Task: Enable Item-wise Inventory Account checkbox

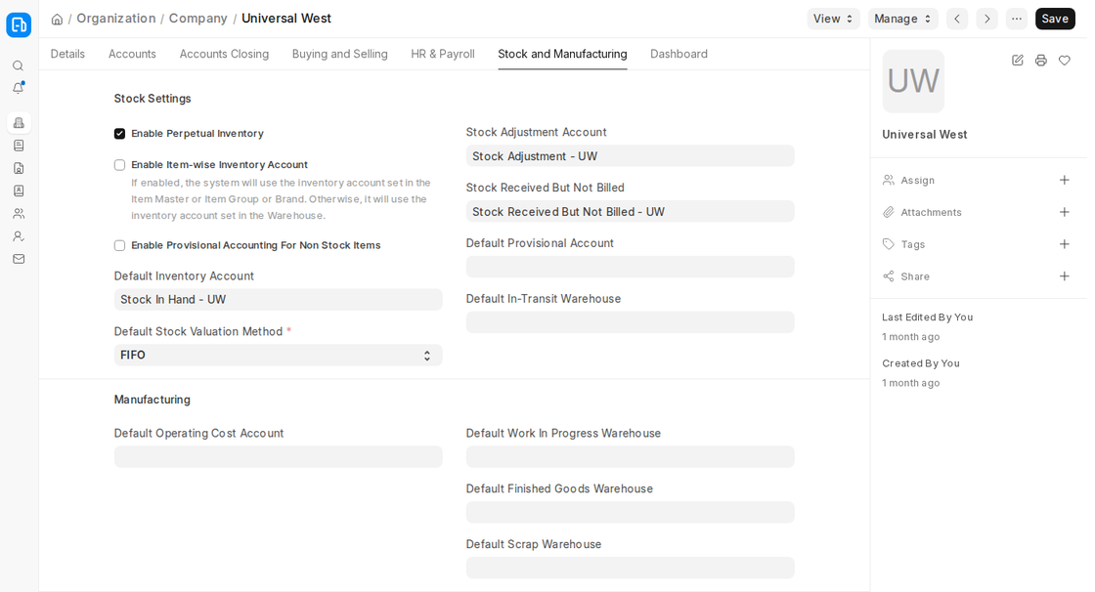Action: tap(120, 165)
